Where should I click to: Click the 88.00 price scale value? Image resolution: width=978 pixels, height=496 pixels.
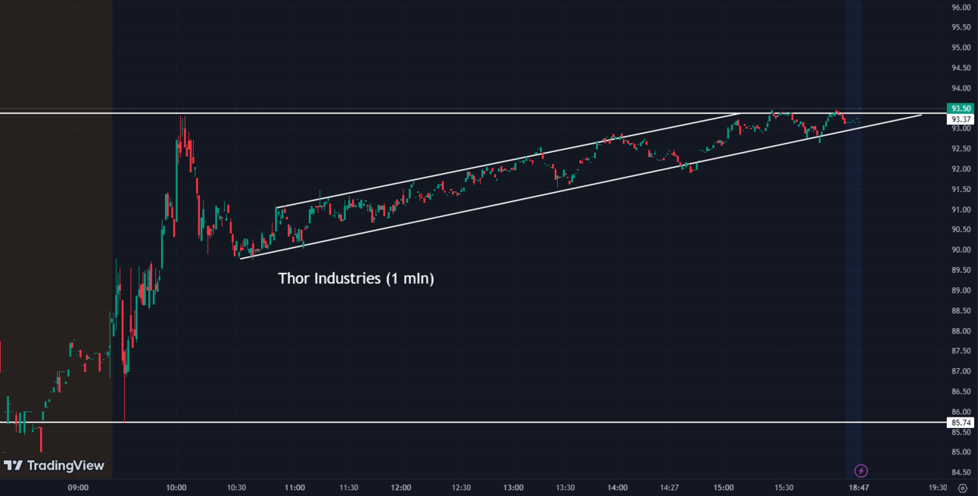pos(961,331)
